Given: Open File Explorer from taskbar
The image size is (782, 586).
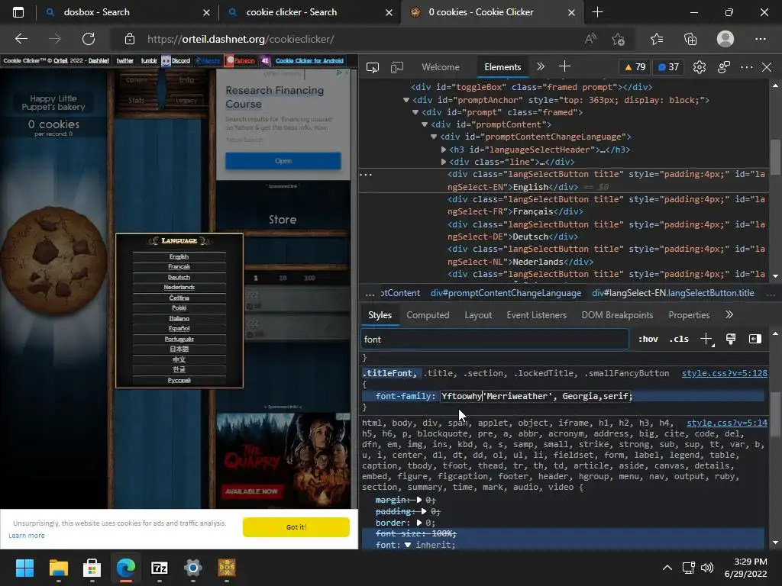Looking at the screenshot, I should [58, 568].
